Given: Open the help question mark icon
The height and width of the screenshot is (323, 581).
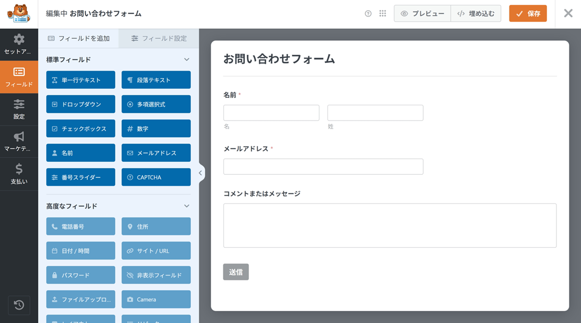Looking at the screenshot, I should (x=368, y=14).
